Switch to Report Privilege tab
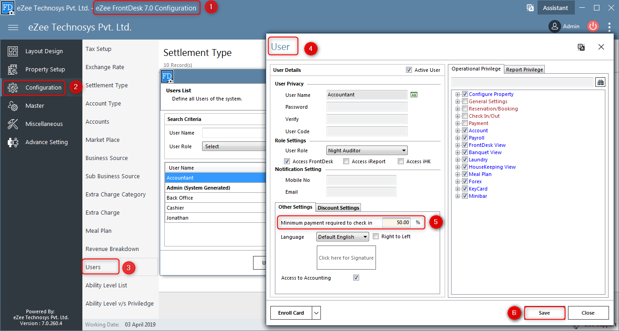Viewport: 619px width, 331px height. (524, 70)
